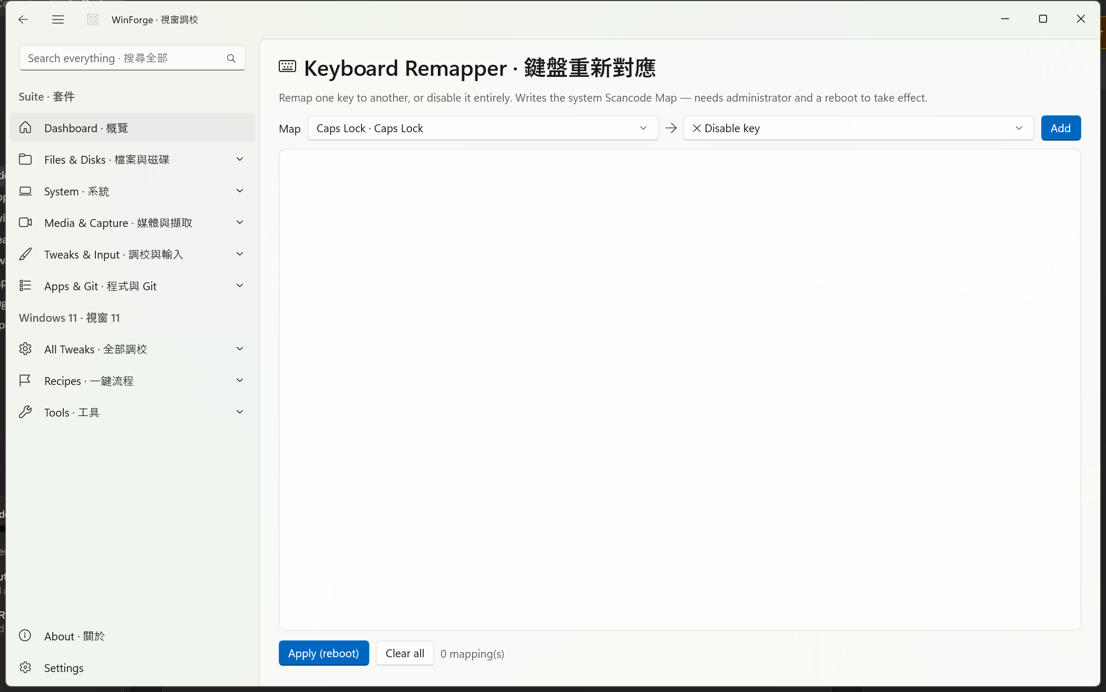Click the Tools wrench icon
This screenshot has height=692, width=1106.
point(25,412)
